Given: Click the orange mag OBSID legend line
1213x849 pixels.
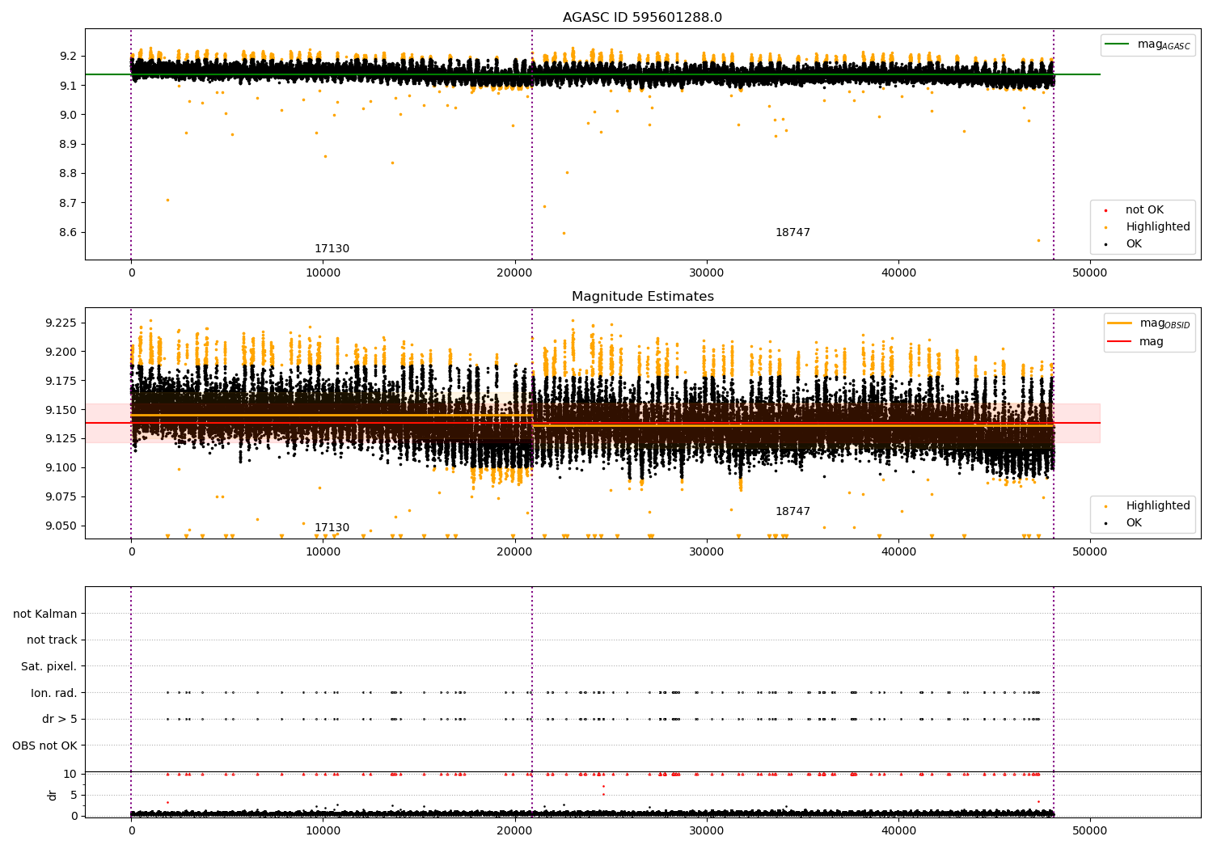Looking at the screenshot, I should pyautogui.click(x=1119, y=323).
